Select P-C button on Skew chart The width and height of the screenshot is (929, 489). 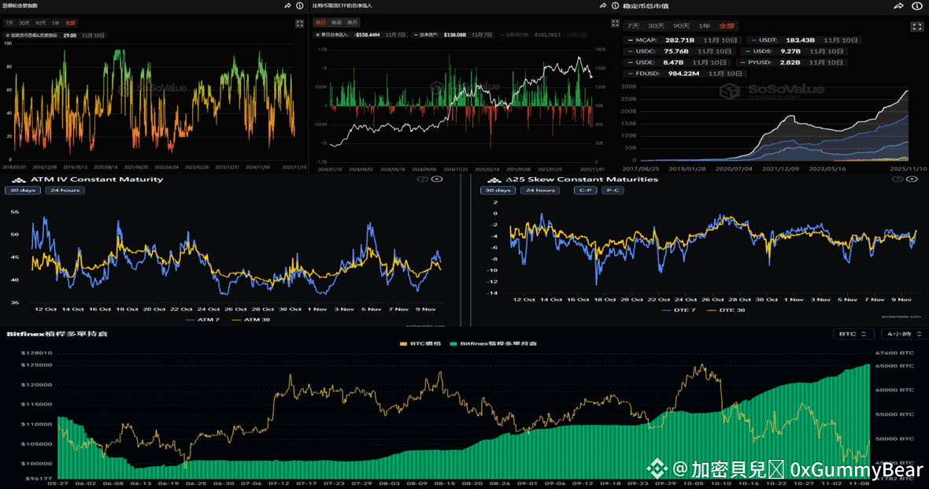(x=611, y=191)
